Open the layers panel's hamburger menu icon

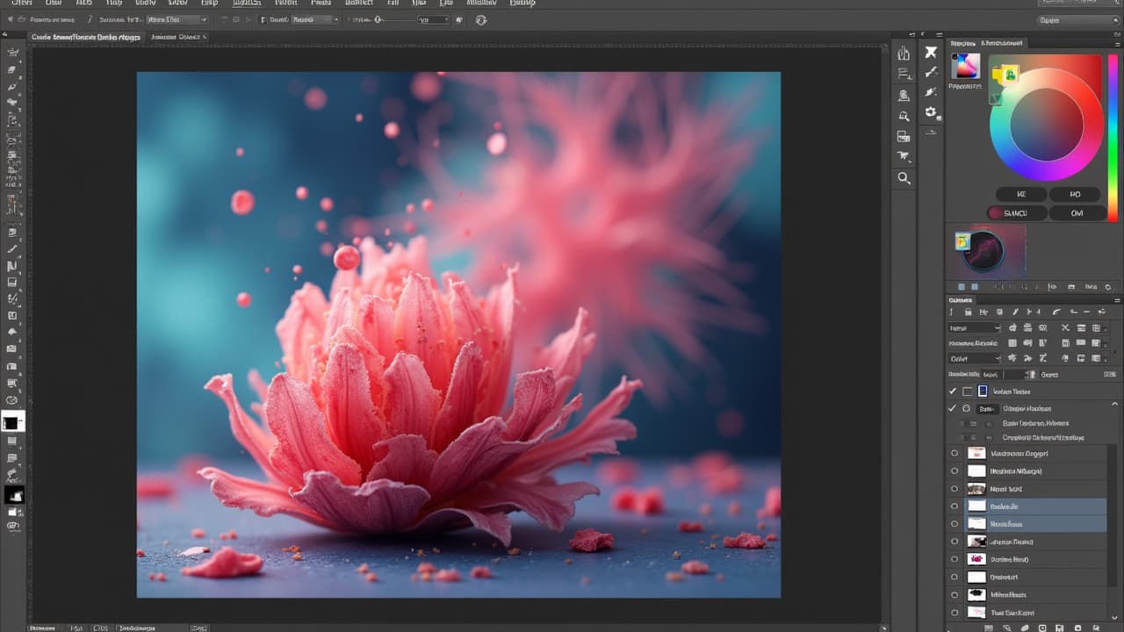coord(1116,300)
